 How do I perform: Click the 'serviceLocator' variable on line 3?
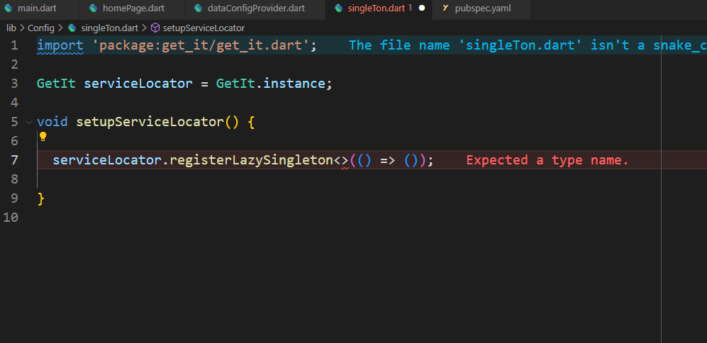click(x=138, y=84)
